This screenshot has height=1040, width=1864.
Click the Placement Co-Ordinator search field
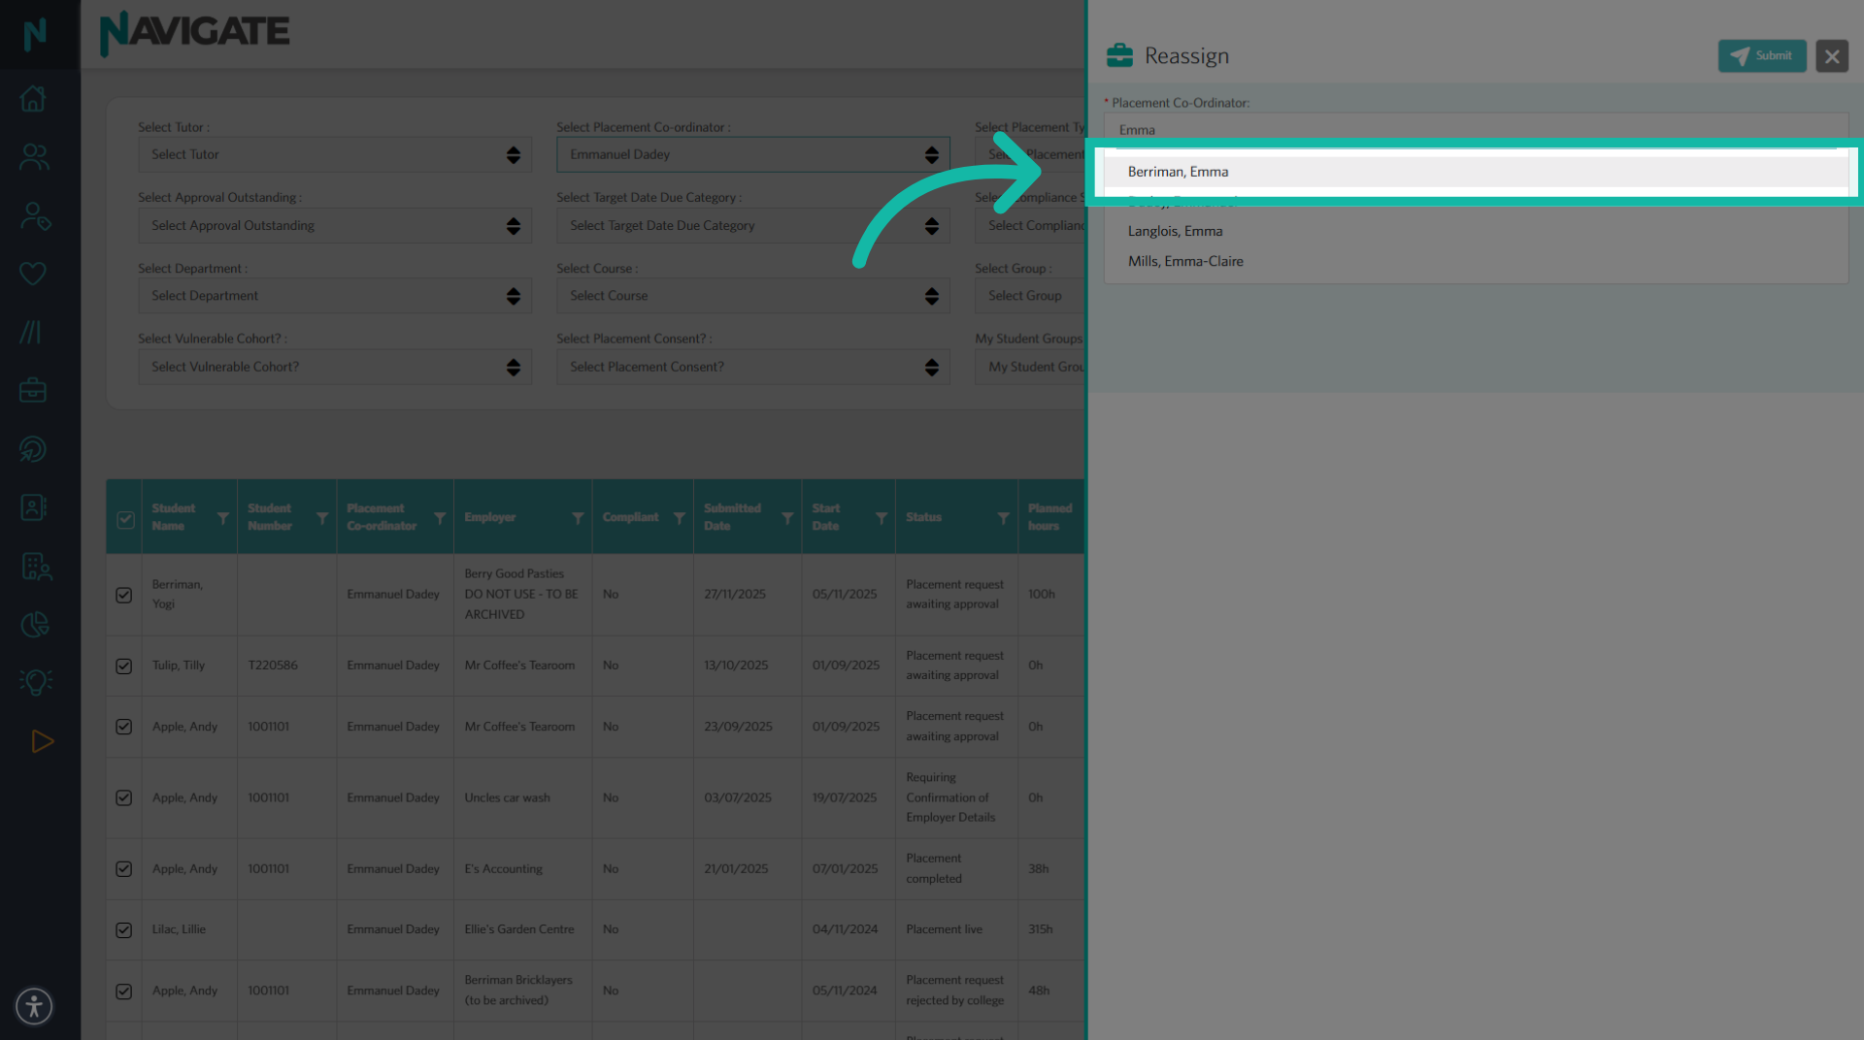coord(1476,130)
